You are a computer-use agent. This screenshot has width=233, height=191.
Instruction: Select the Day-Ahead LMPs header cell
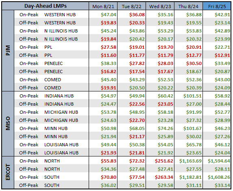pyautogui.click(x=46, y=6)
